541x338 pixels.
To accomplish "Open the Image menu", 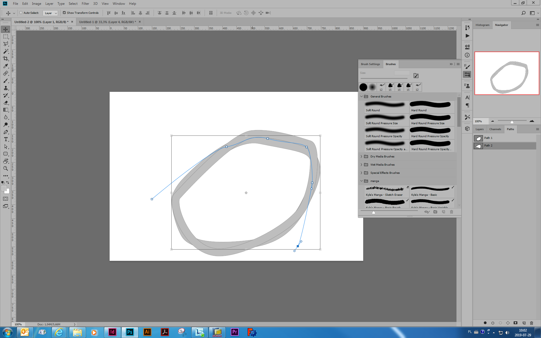I will 36,4.
